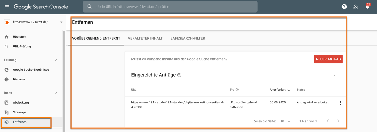Click the crossed-eye icon beside Entfernen
This screenshot has height=132, width=377.
click(x=7, y=122)
